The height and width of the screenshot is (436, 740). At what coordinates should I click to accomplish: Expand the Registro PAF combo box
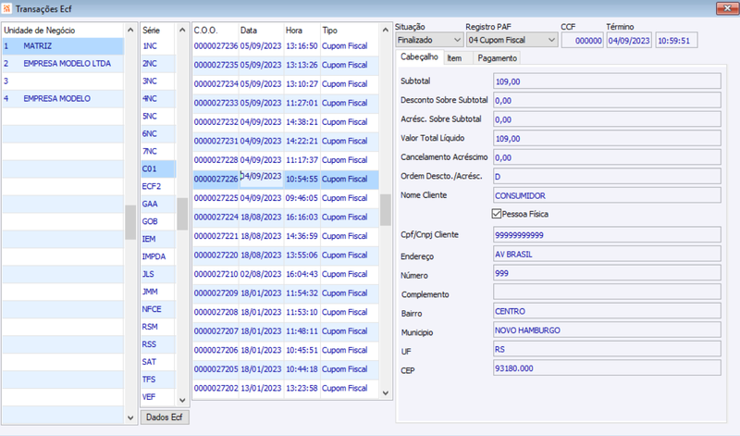pyautogui.click(x=512, y=40)
